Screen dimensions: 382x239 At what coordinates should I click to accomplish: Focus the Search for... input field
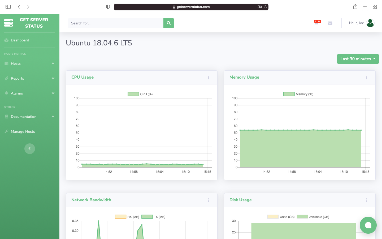click(x=116, y=23)
